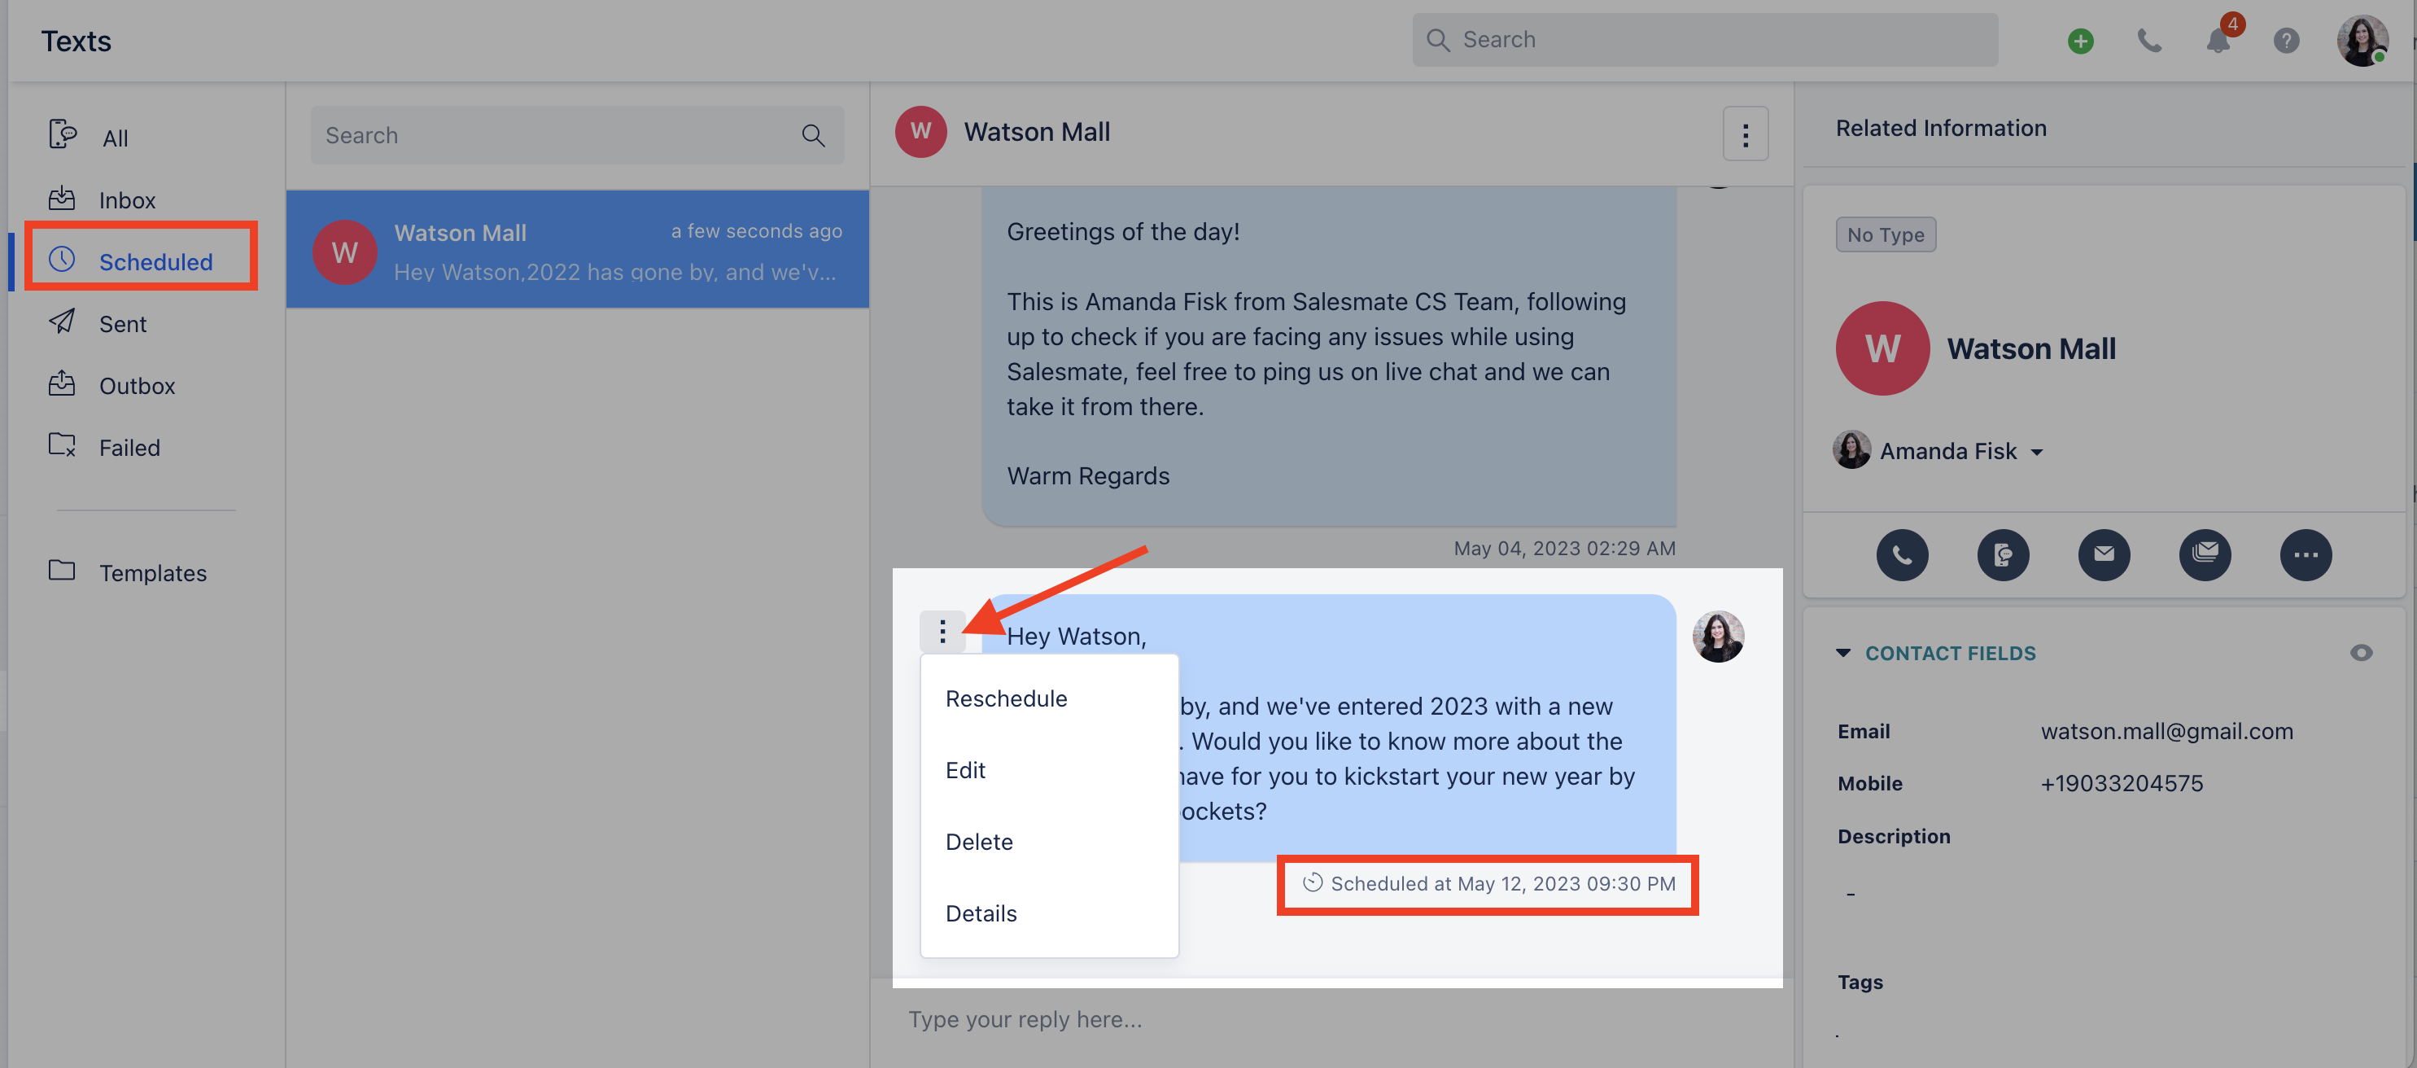Select Delete from the context menu
The image size is (2417, 1068).
pyautogui.click(x=979, y=842)
